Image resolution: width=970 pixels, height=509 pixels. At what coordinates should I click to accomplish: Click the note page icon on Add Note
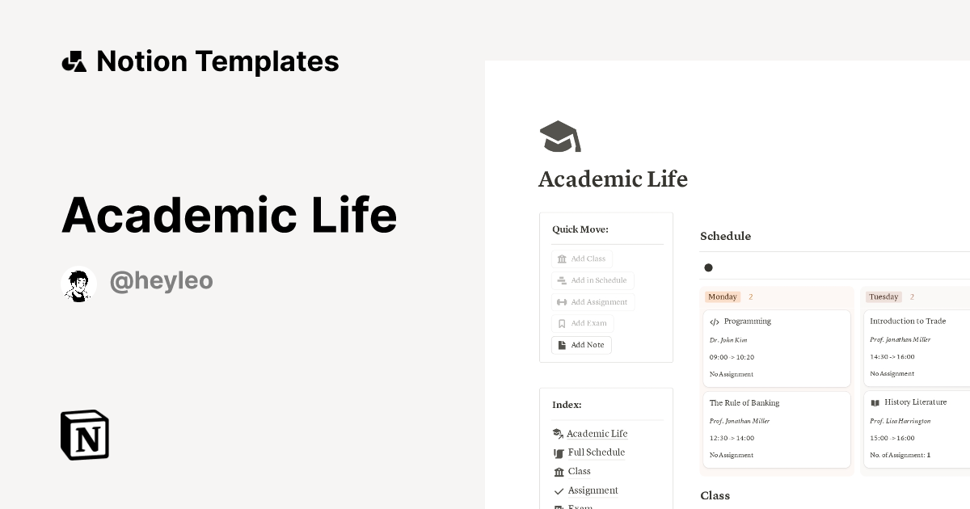point(561,344)
